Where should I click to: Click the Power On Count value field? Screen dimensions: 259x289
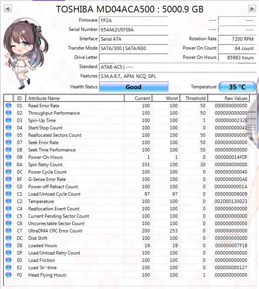point(237,48)
